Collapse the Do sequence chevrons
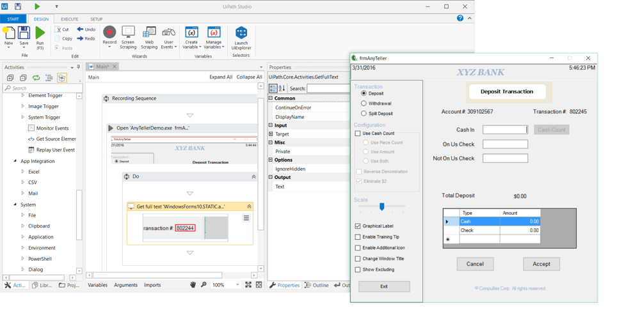This screenshot has width=617, height=317. tap(254, 177)
